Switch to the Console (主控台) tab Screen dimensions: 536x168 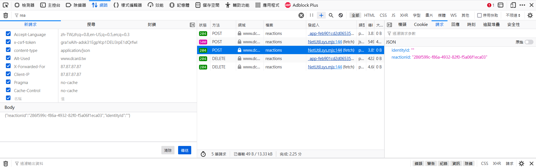tap(50, 5)
